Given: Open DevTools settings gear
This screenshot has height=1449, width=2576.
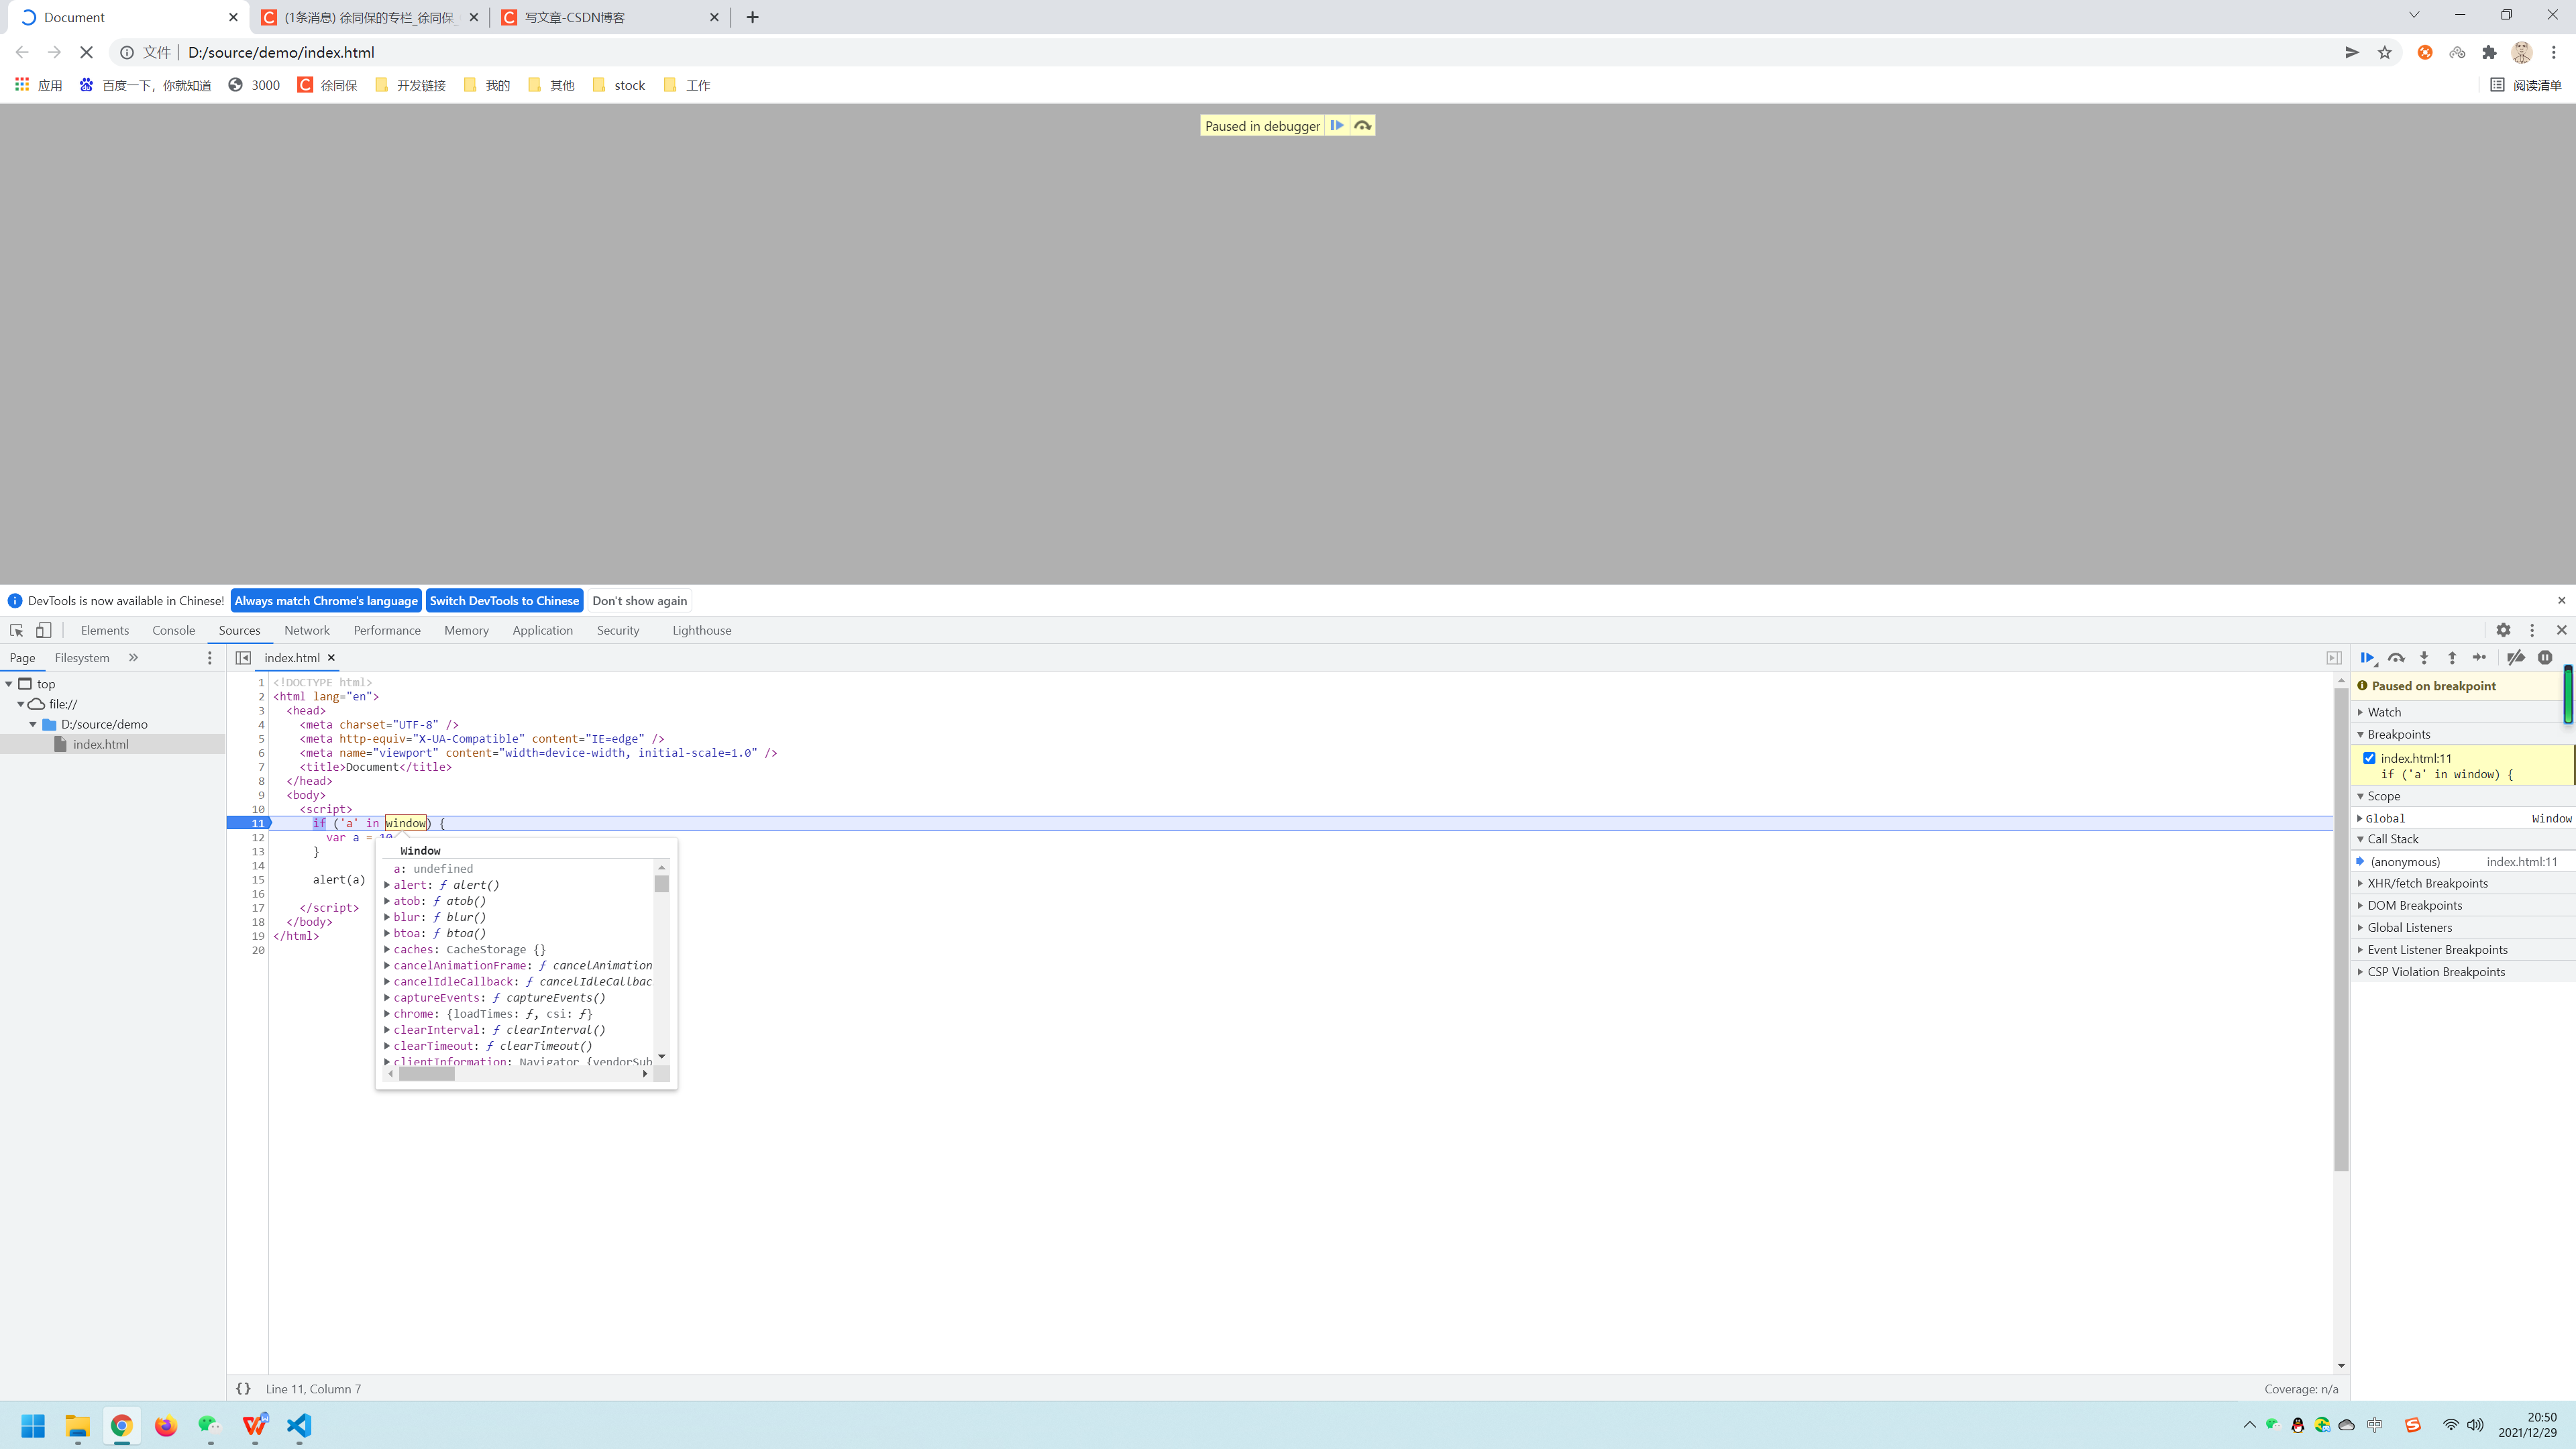Looking at the screenshot, I should tap(2503, 630).
